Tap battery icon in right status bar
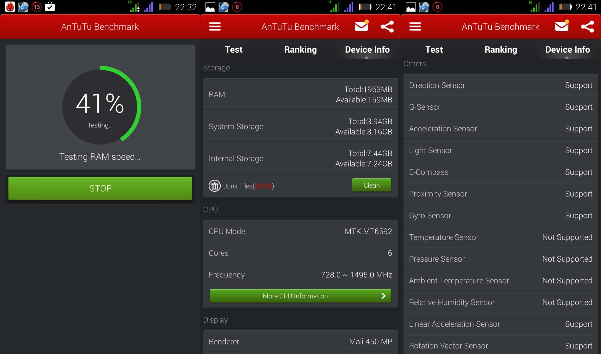 pyautogui.click(x=565, y=7)
